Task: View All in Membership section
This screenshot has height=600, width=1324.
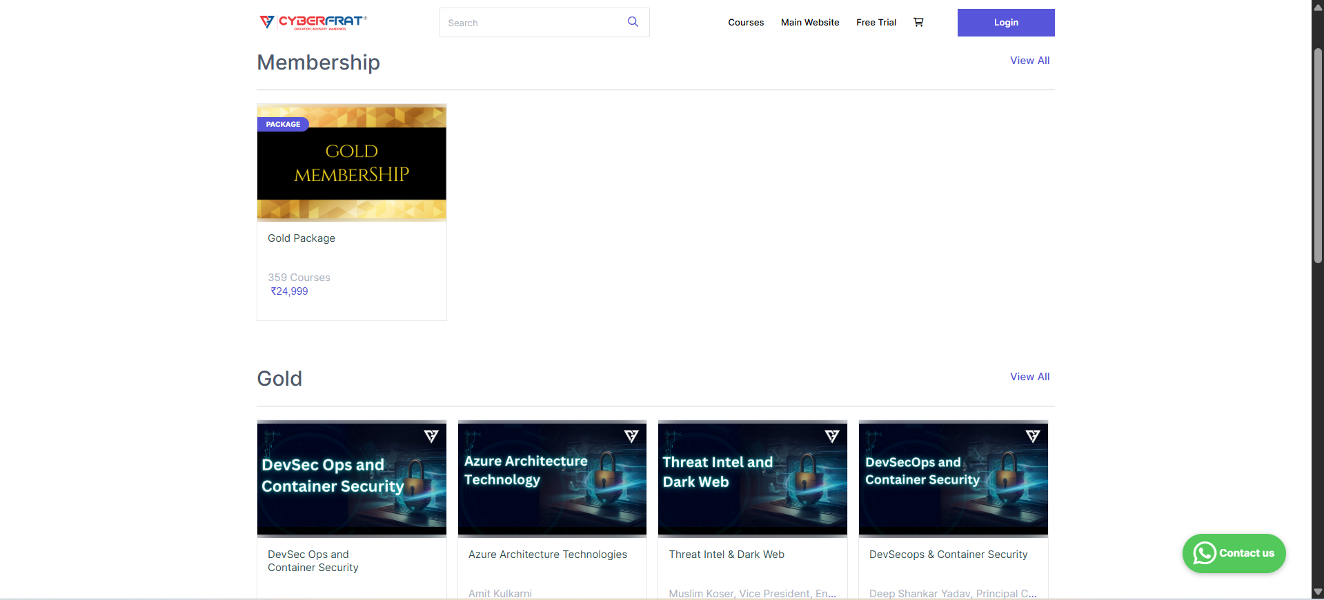Action: 1029,61
